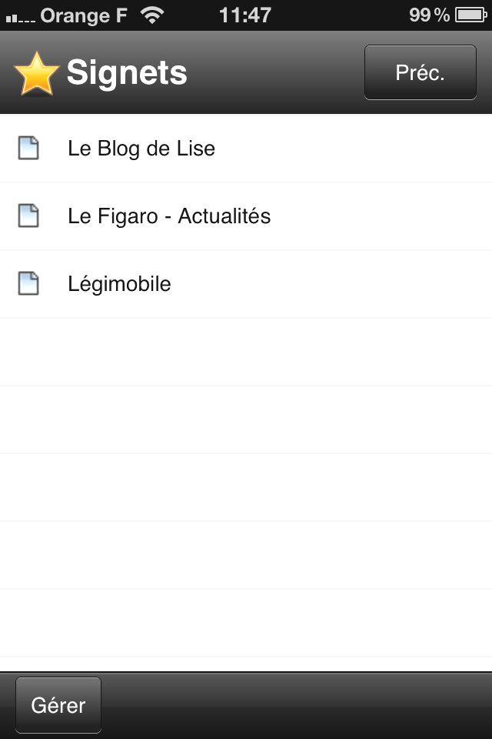This screenshot has width=492, height=739.
Task: Tap the 99% battery percentage
Action: tap(429, 15)
